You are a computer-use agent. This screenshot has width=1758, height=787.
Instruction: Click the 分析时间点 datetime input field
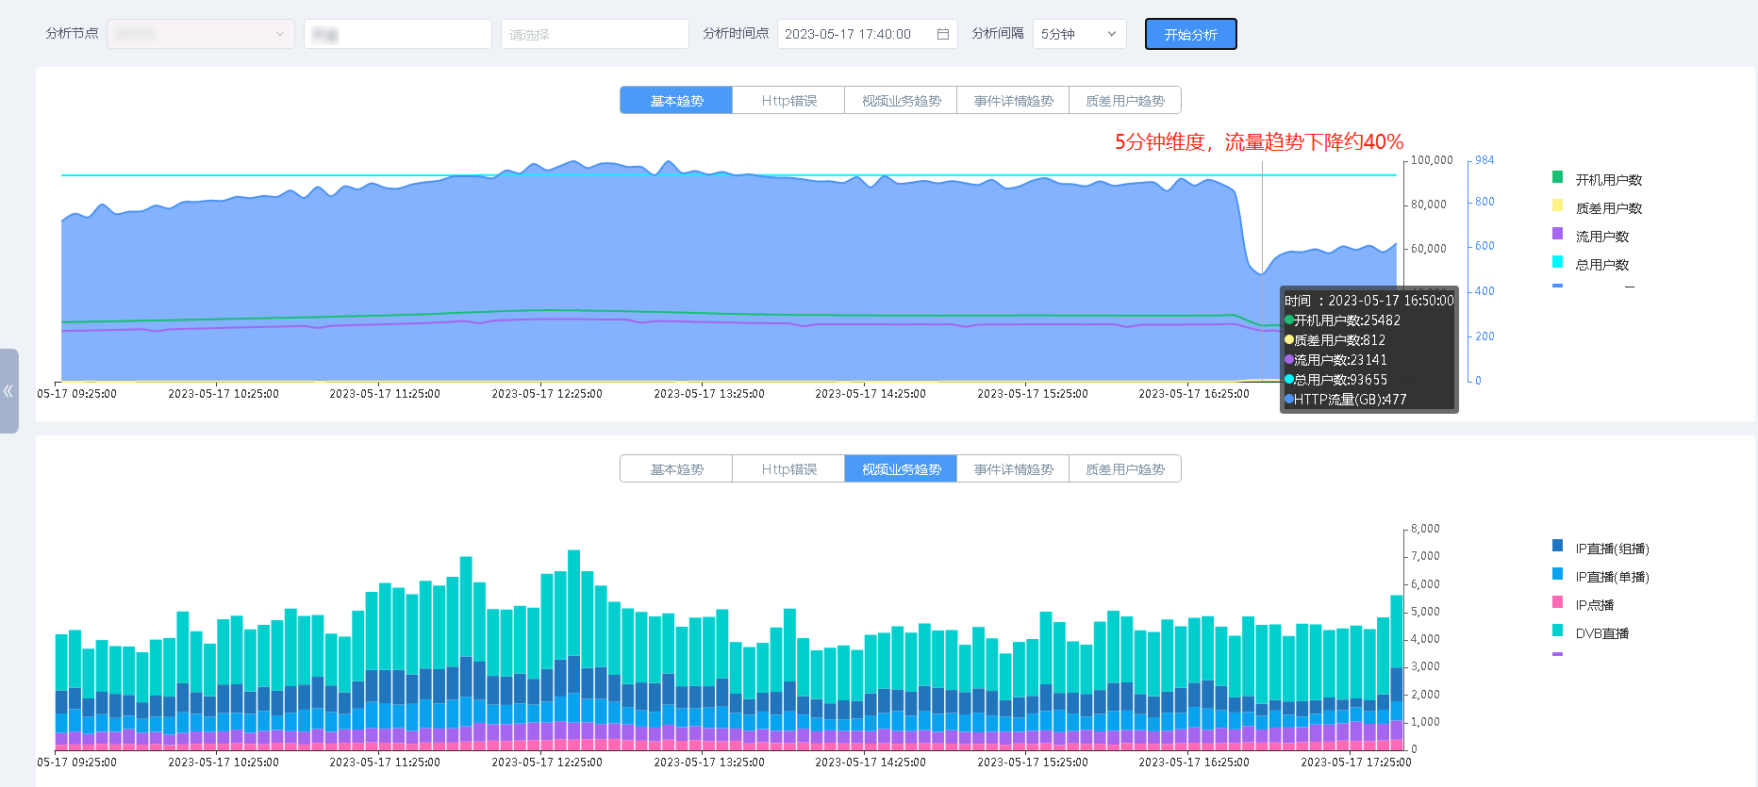pos(854,34)
